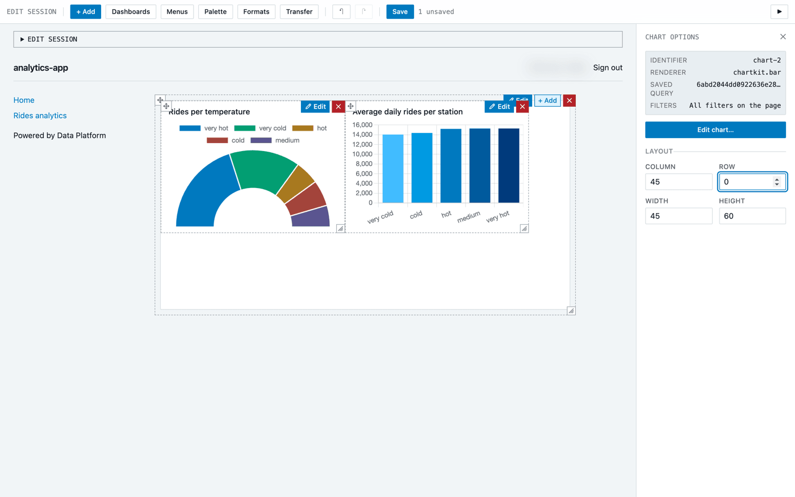
Task: Open the Dashboards menu
Action: [x=131, y=11]
